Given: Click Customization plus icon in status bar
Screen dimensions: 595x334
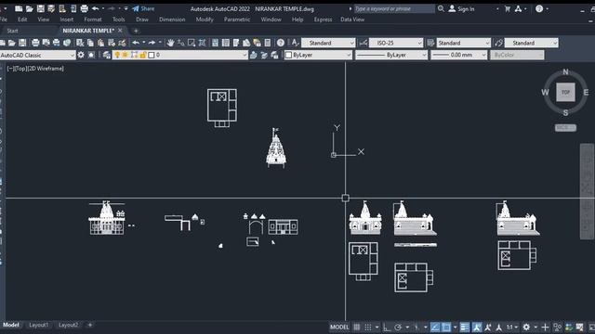Looking at the screenshot, I should click(x=545, y=328).
